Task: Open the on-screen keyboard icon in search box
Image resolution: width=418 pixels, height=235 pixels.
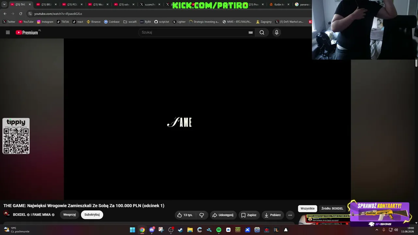Action: coord(250,32)
